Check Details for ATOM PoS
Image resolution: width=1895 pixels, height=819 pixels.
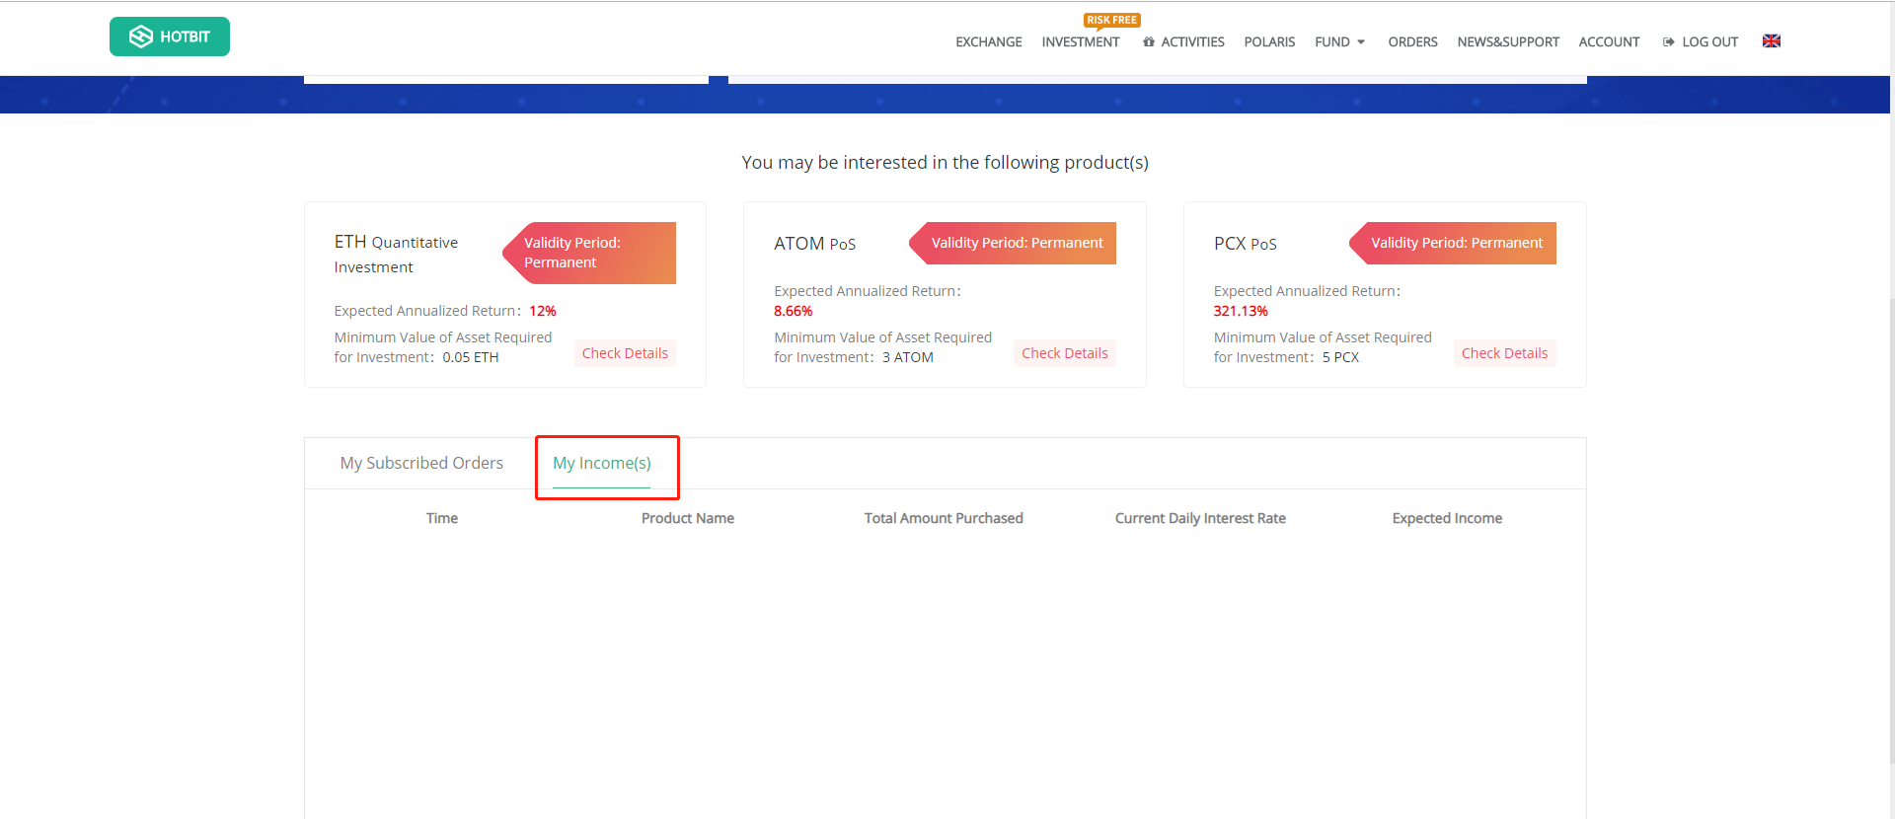[1064, 353]
